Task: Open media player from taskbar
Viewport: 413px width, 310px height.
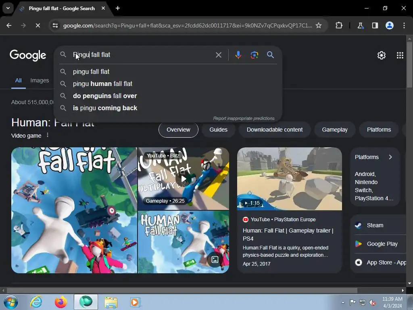Action: pos(135,302)
